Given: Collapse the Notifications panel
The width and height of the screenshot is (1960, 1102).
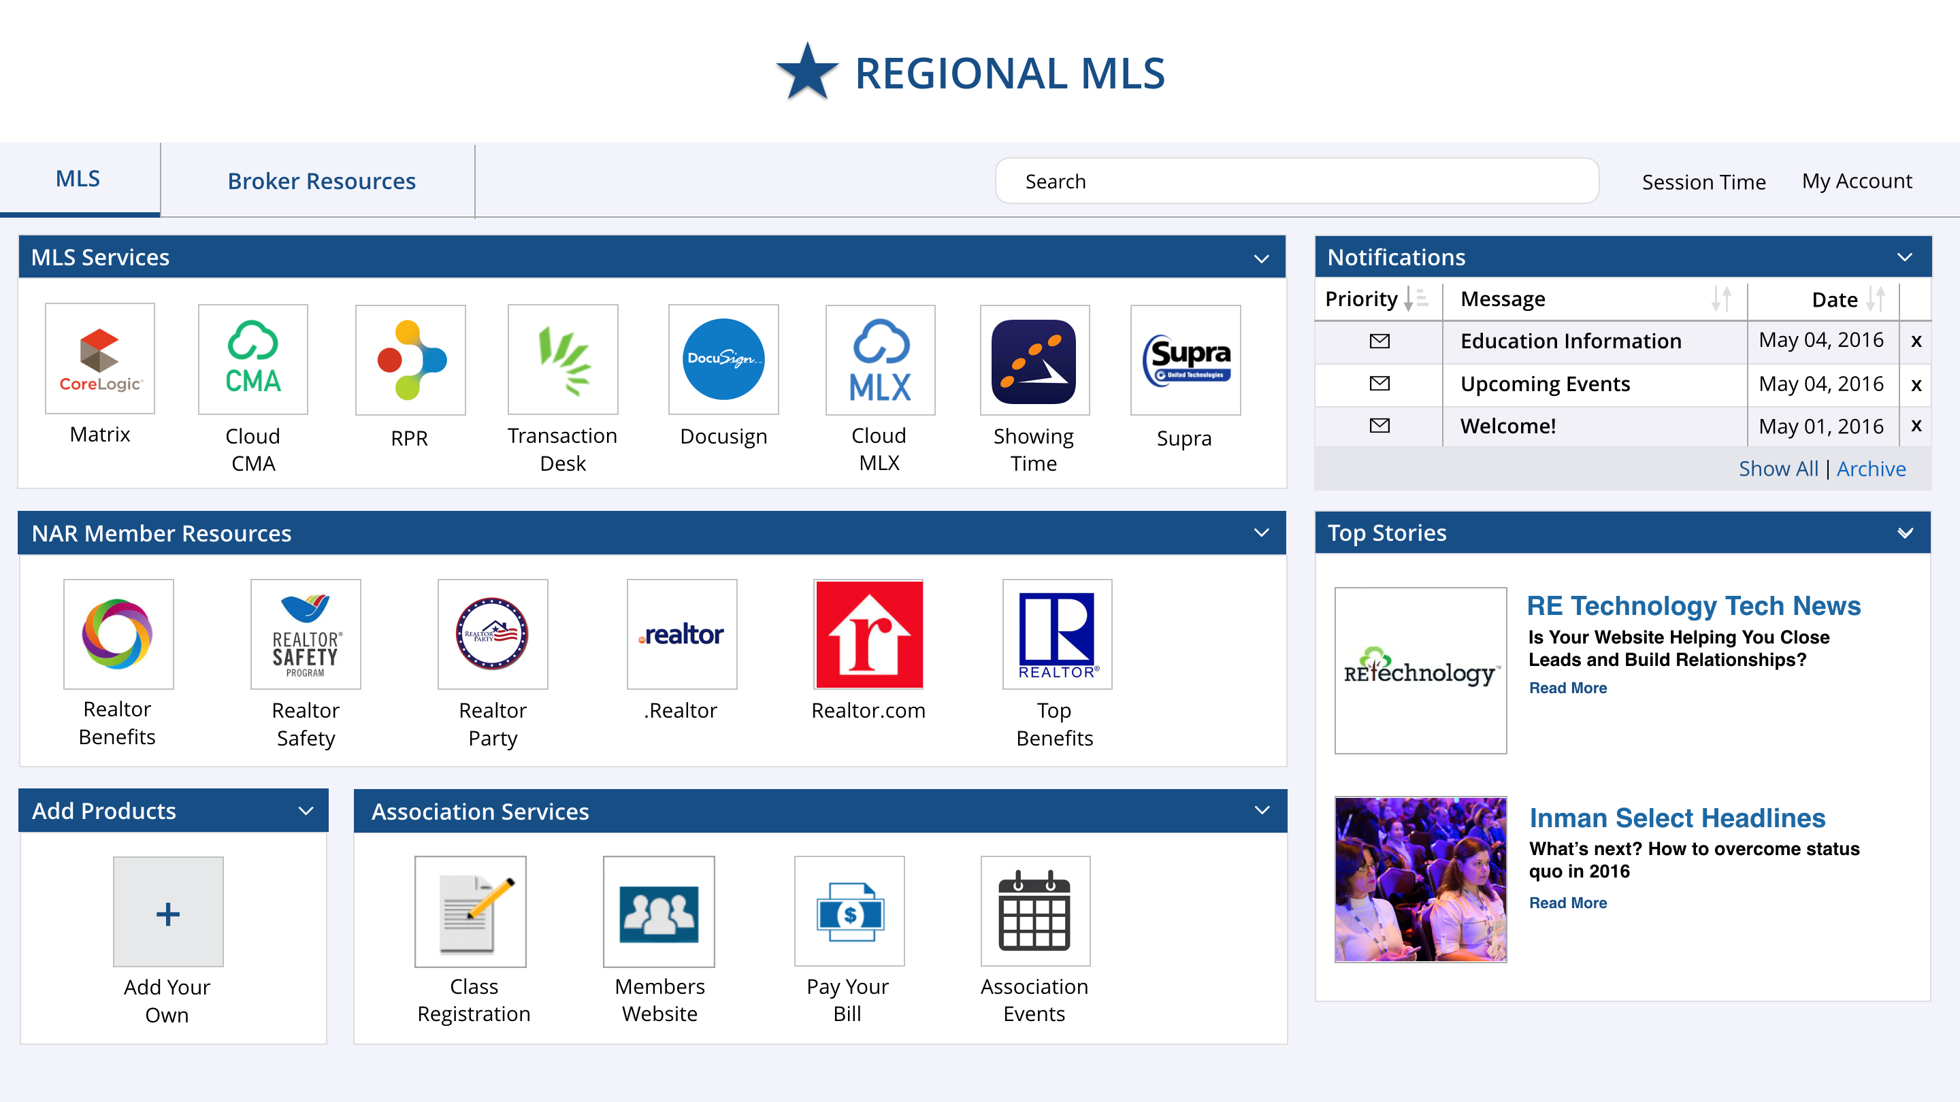Looking at the screenshot, I should tap(1906, 257).
